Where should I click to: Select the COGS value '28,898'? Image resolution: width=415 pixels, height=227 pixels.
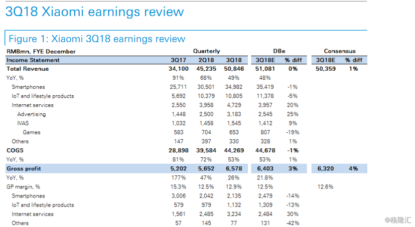pyautogui.click(x=178, y=151)
